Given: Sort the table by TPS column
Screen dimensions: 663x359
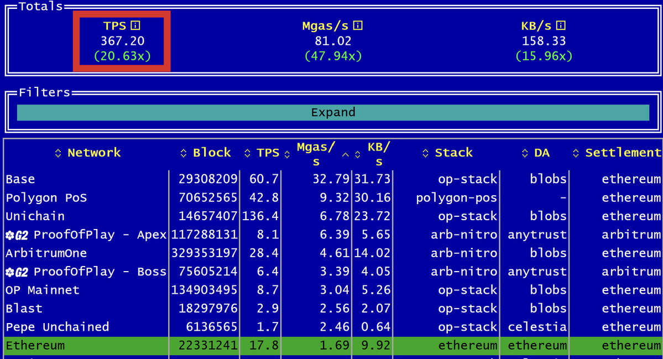Looking at the screenshot, I should tap(268, 153).
